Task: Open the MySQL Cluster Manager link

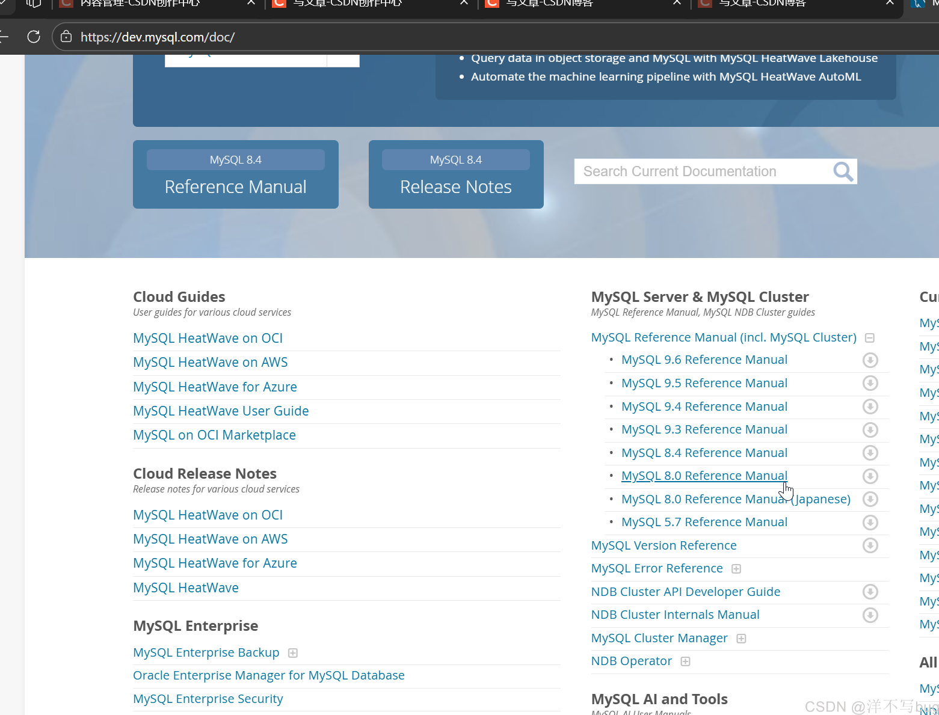Action: click(659, 638)
